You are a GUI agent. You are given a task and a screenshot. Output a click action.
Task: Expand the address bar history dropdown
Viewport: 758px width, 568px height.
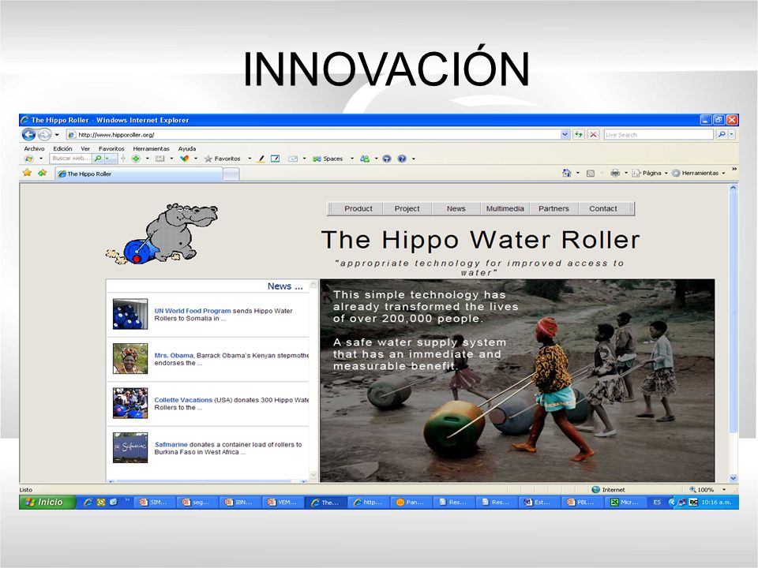point(565,135)
